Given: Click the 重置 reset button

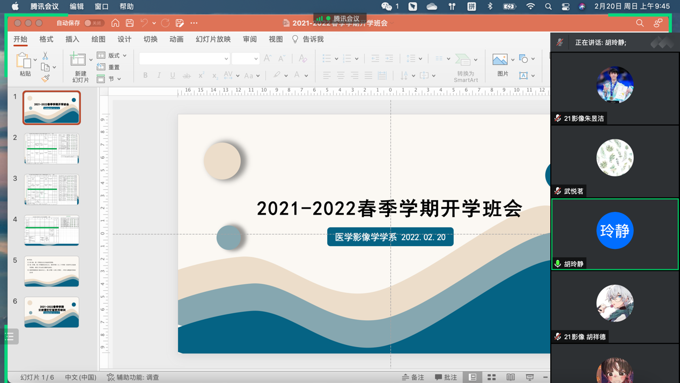Looking at the screenshot, I should (x=109, y=67).
